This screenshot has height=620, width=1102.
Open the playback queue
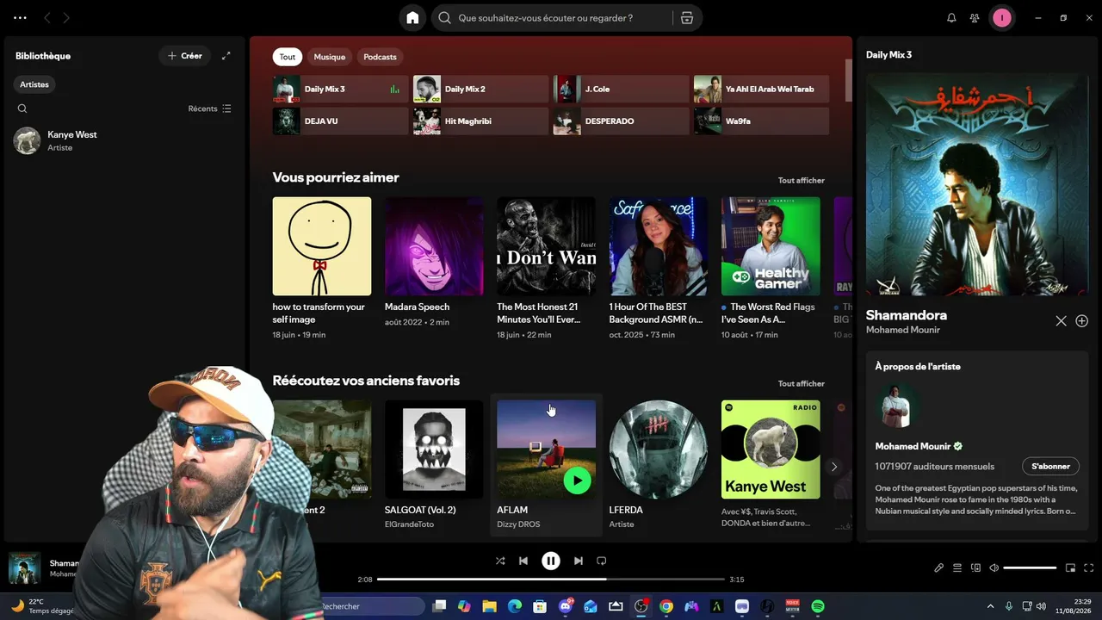tap(957, 567)
